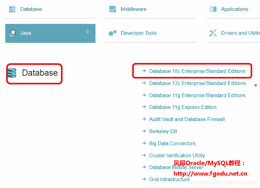This screenshot has width=260, height=188.
Task: Click the large Database section heading text
Action: [40, 73]
